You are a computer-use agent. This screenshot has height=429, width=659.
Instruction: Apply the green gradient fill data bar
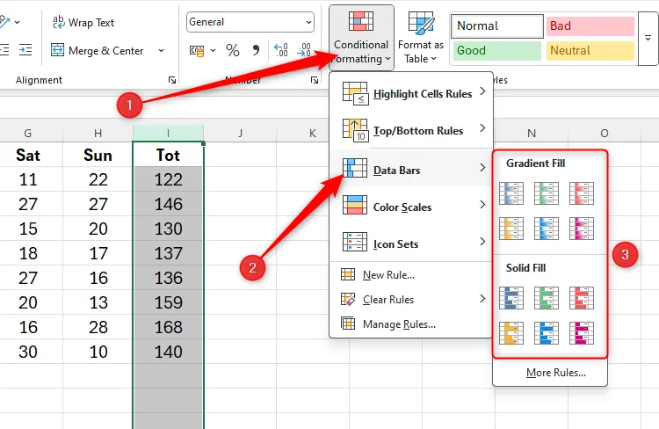pos(546,193)
